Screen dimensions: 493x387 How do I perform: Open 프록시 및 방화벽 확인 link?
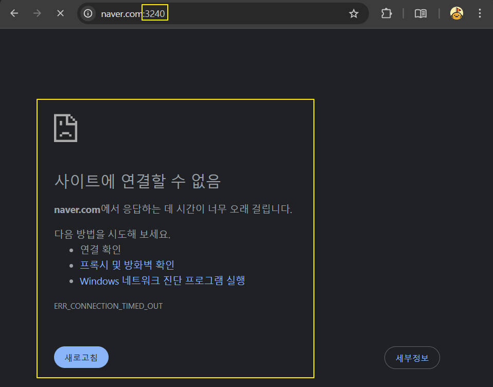[127, 265]
